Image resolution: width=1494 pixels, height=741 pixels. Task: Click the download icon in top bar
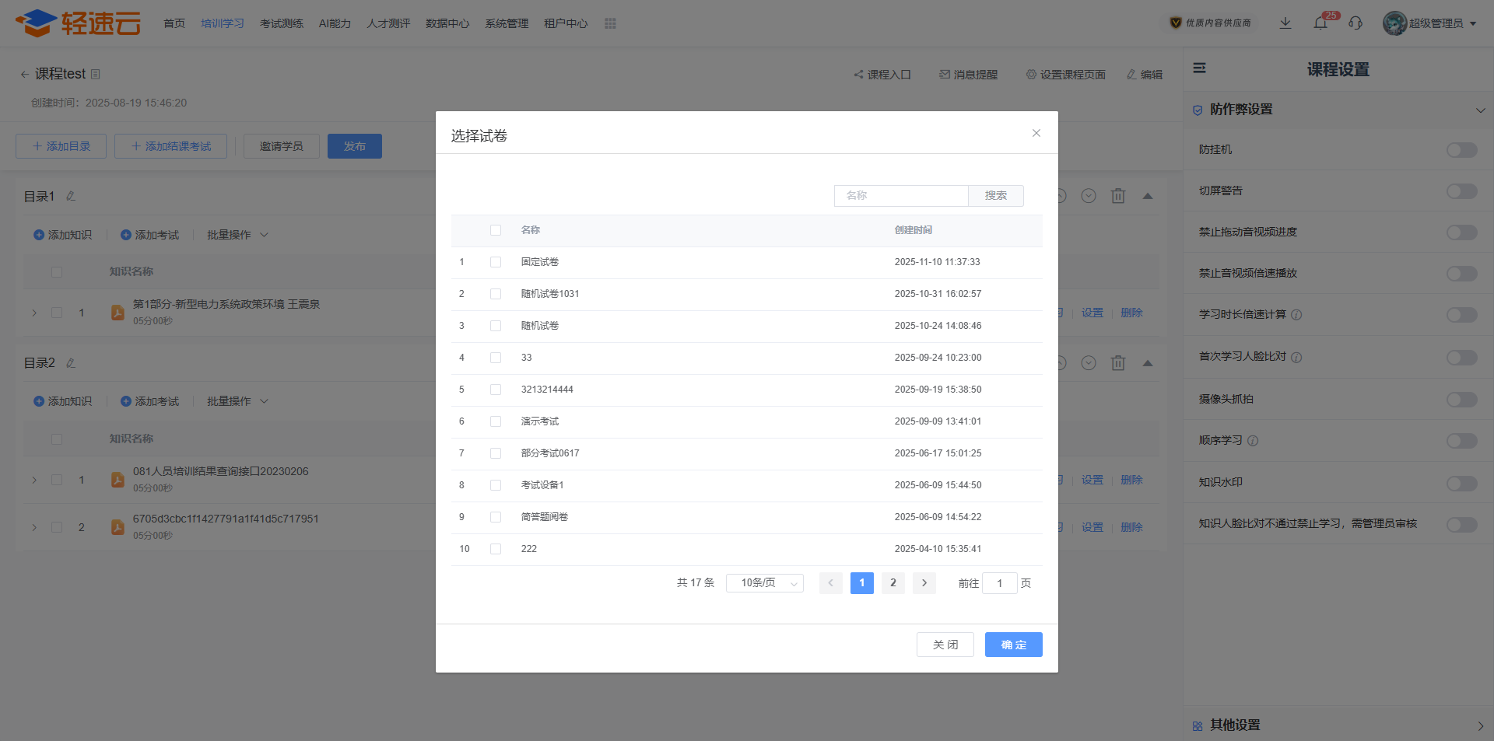click(x=1285, y=23)
